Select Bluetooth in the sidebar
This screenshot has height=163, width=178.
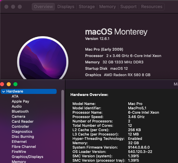tap(20, 111)
